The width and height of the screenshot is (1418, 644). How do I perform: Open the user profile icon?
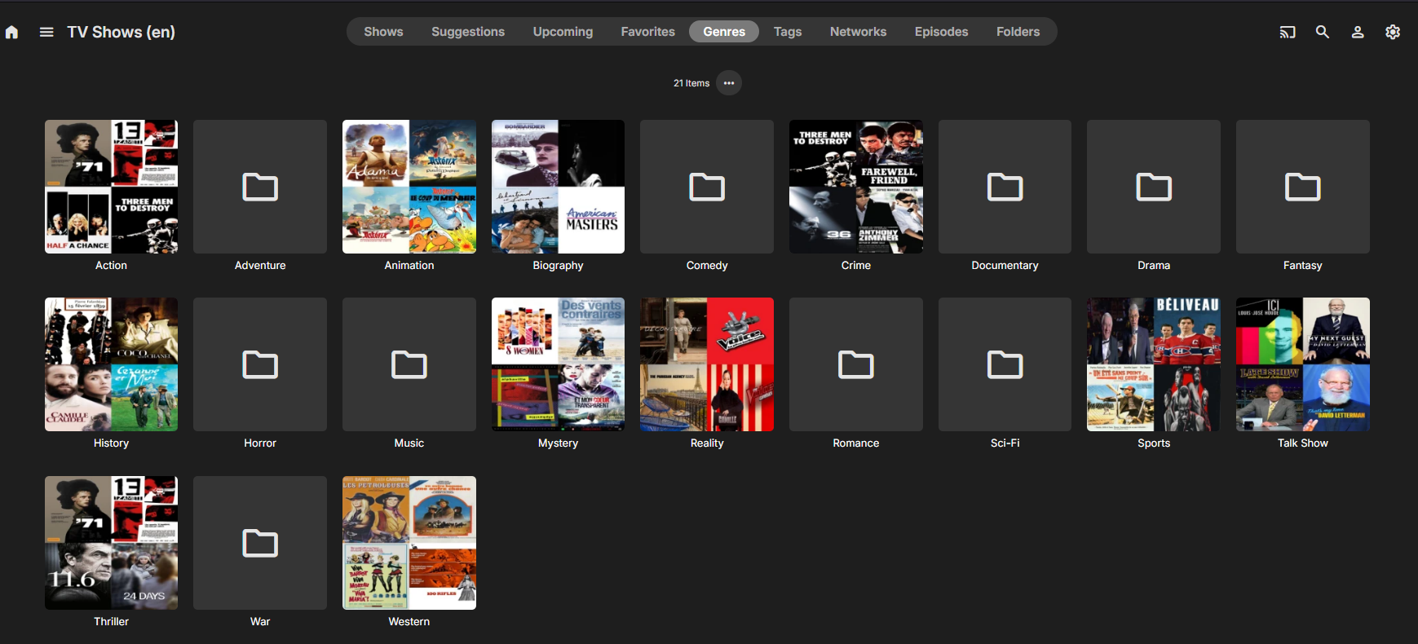point(1358,32)
